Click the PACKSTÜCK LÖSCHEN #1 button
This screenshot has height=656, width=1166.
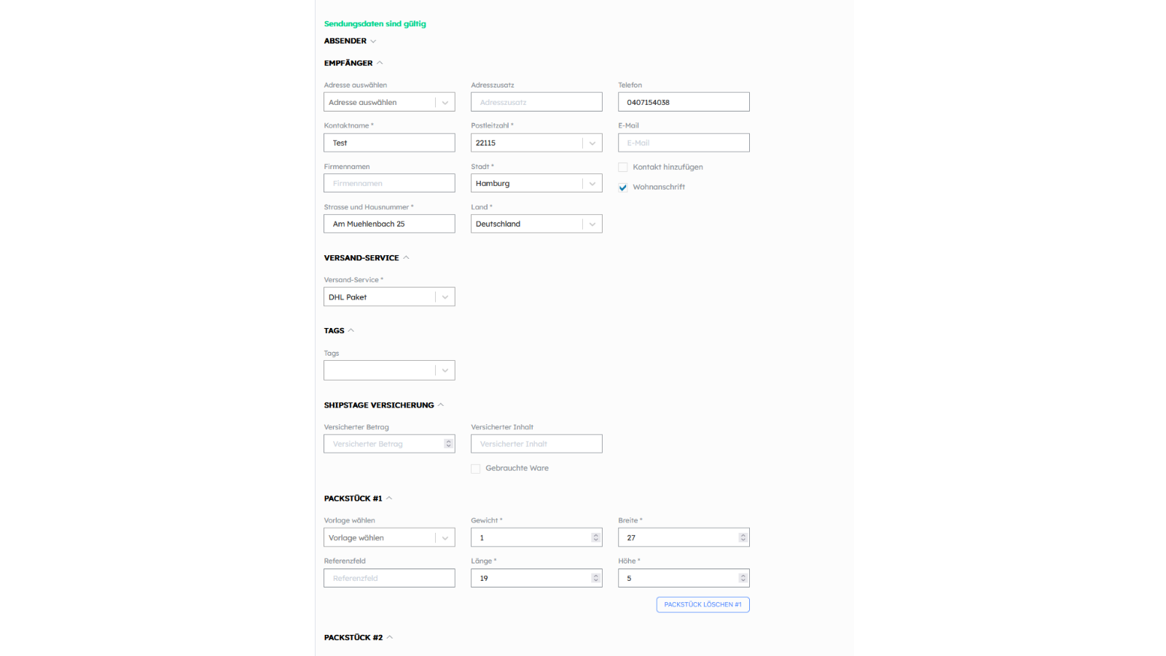[703, 604]
